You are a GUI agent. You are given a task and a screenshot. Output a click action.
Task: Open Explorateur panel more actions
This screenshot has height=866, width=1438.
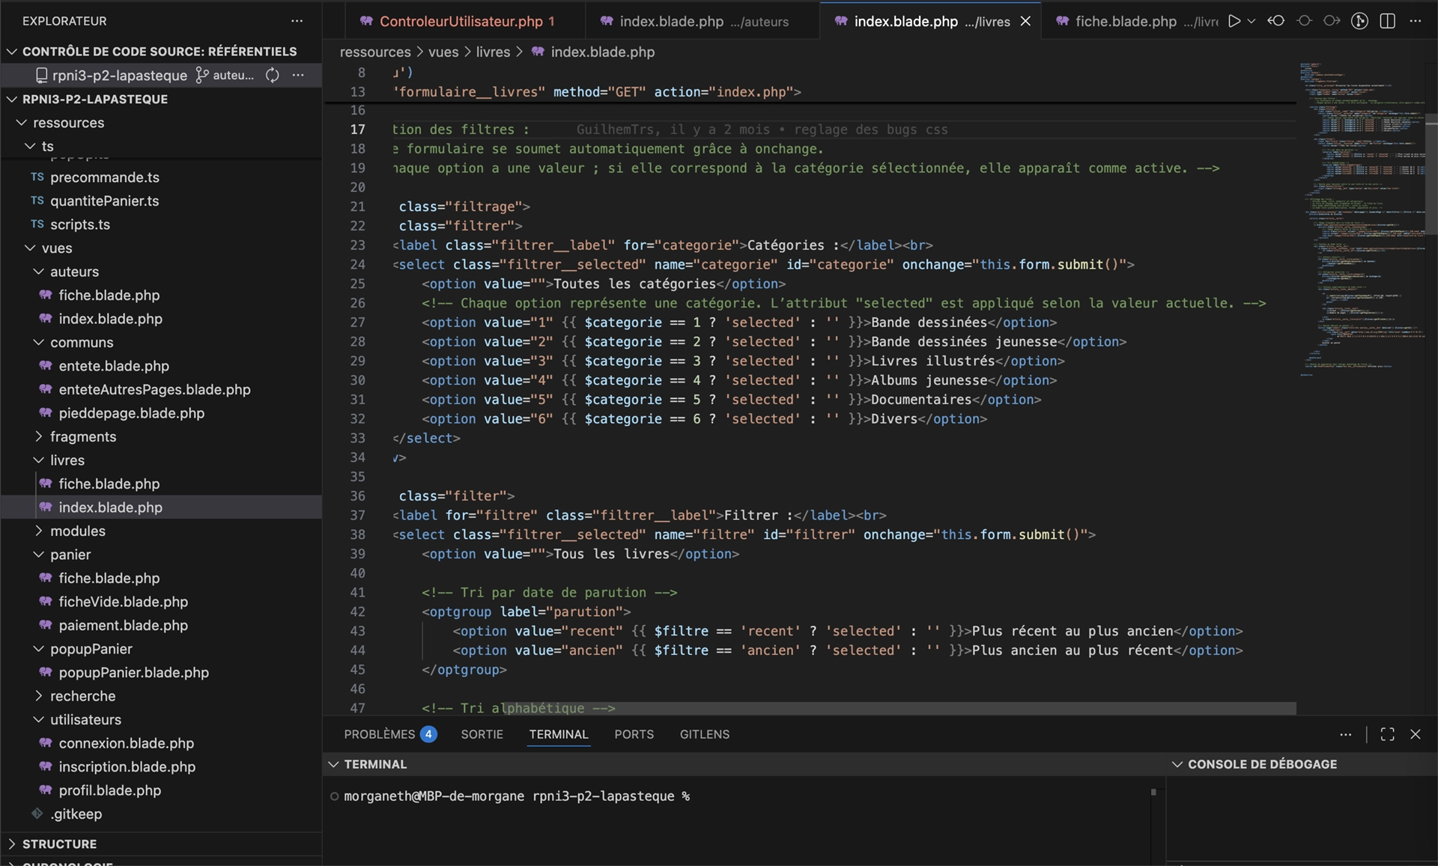coord(297,21)
